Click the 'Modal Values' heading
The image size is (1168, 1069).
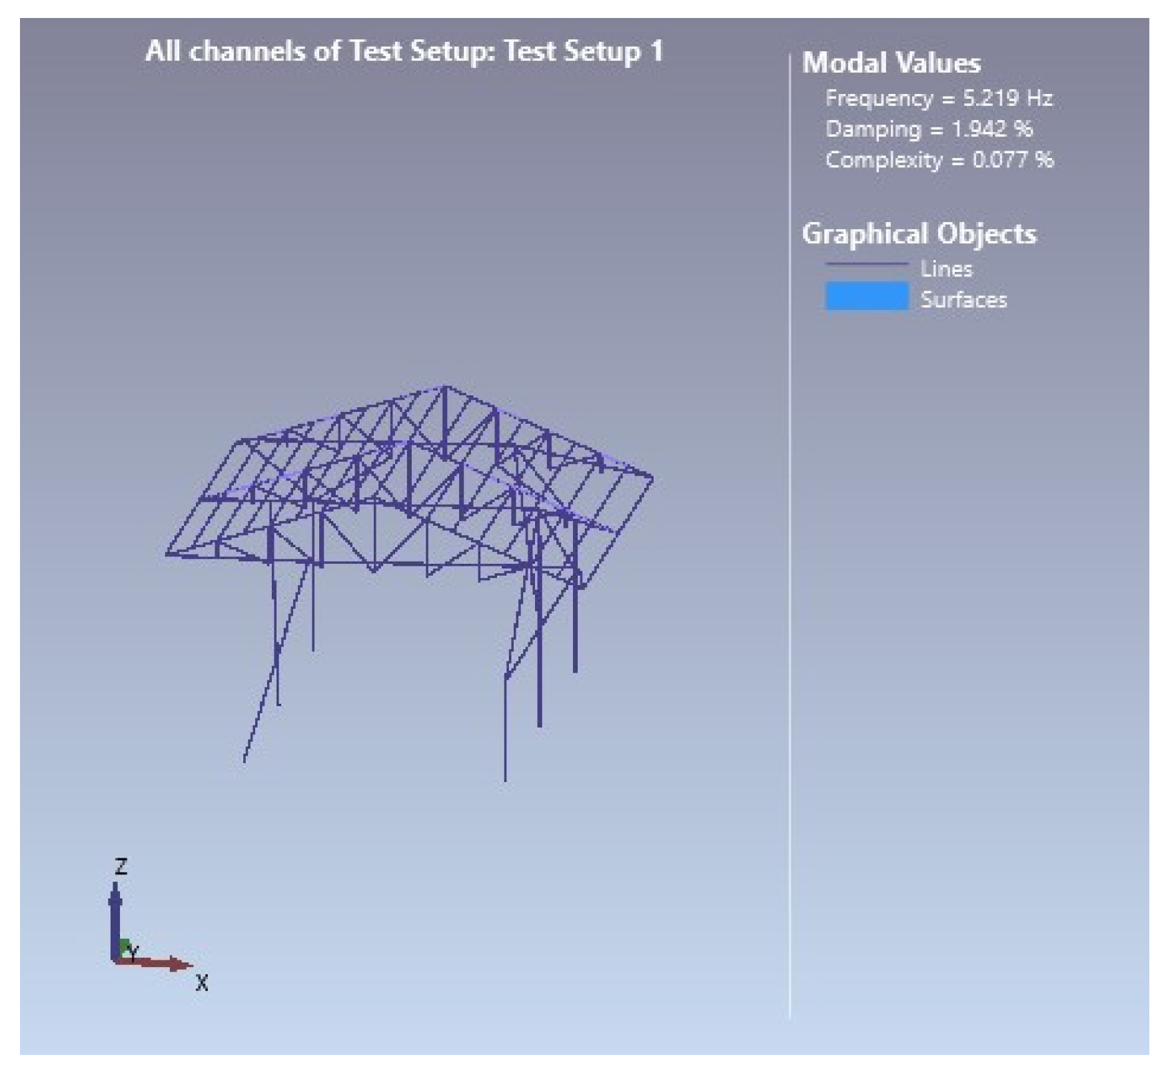891,63
